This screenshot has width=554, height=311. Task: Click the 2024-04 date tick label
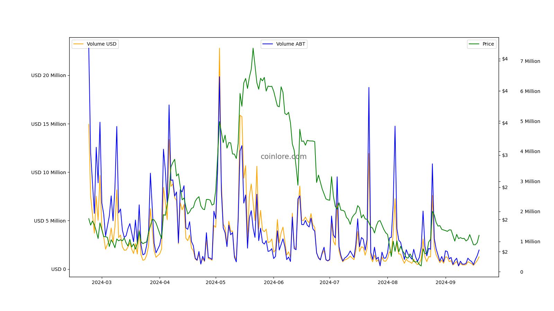click(x=160, y=282)
